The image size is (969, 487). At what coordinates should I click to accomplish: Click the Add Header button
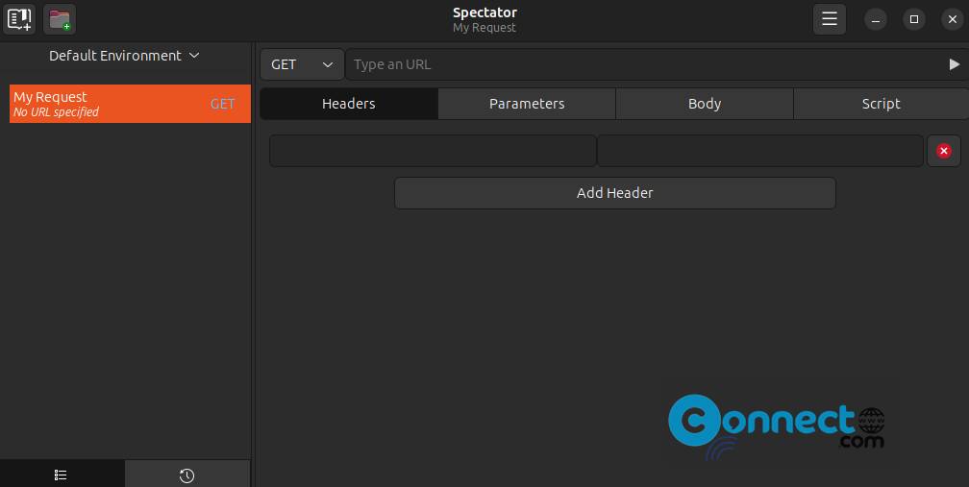[x=615, y=193]
